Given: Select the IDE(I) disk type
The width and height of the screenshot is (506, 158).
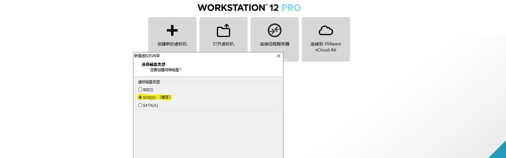Looking at the screenshot, I should pyautogui.click(x=146, y=90).
